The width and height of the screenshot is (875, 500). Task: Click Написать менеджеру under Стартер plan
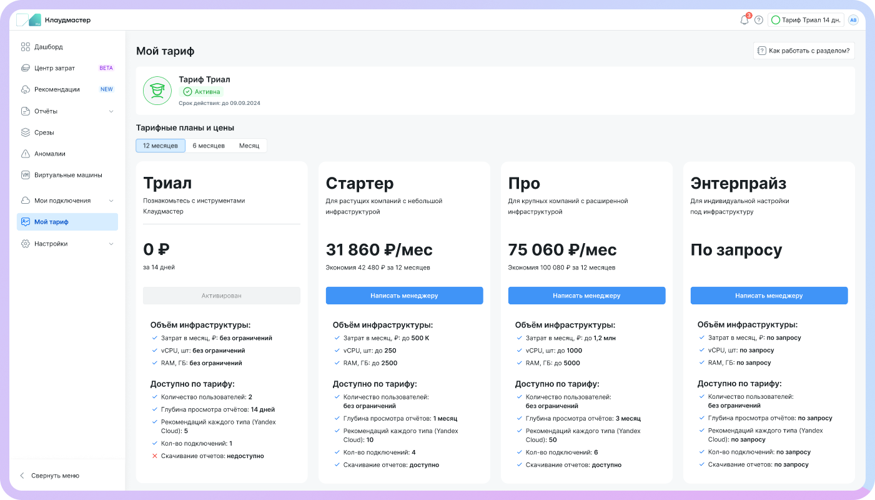(404, 296)
